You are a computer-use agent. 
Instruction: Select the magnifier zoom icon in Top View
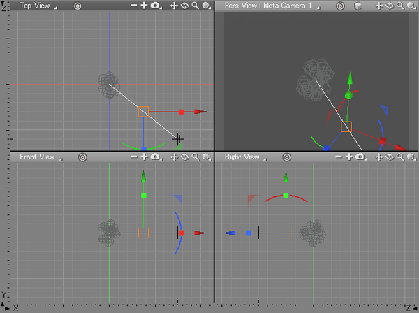[196, 6]
